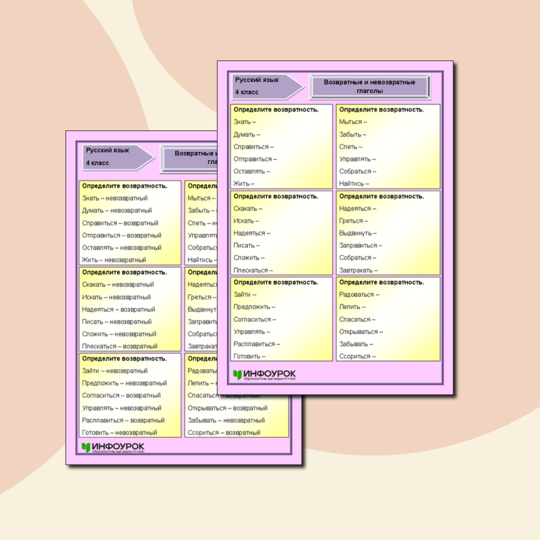Click the blank 'Мыться –' line on the front worksheet
Image resolution: width=540 pixels, height=540 pixels.
click(x=351, y=122)
